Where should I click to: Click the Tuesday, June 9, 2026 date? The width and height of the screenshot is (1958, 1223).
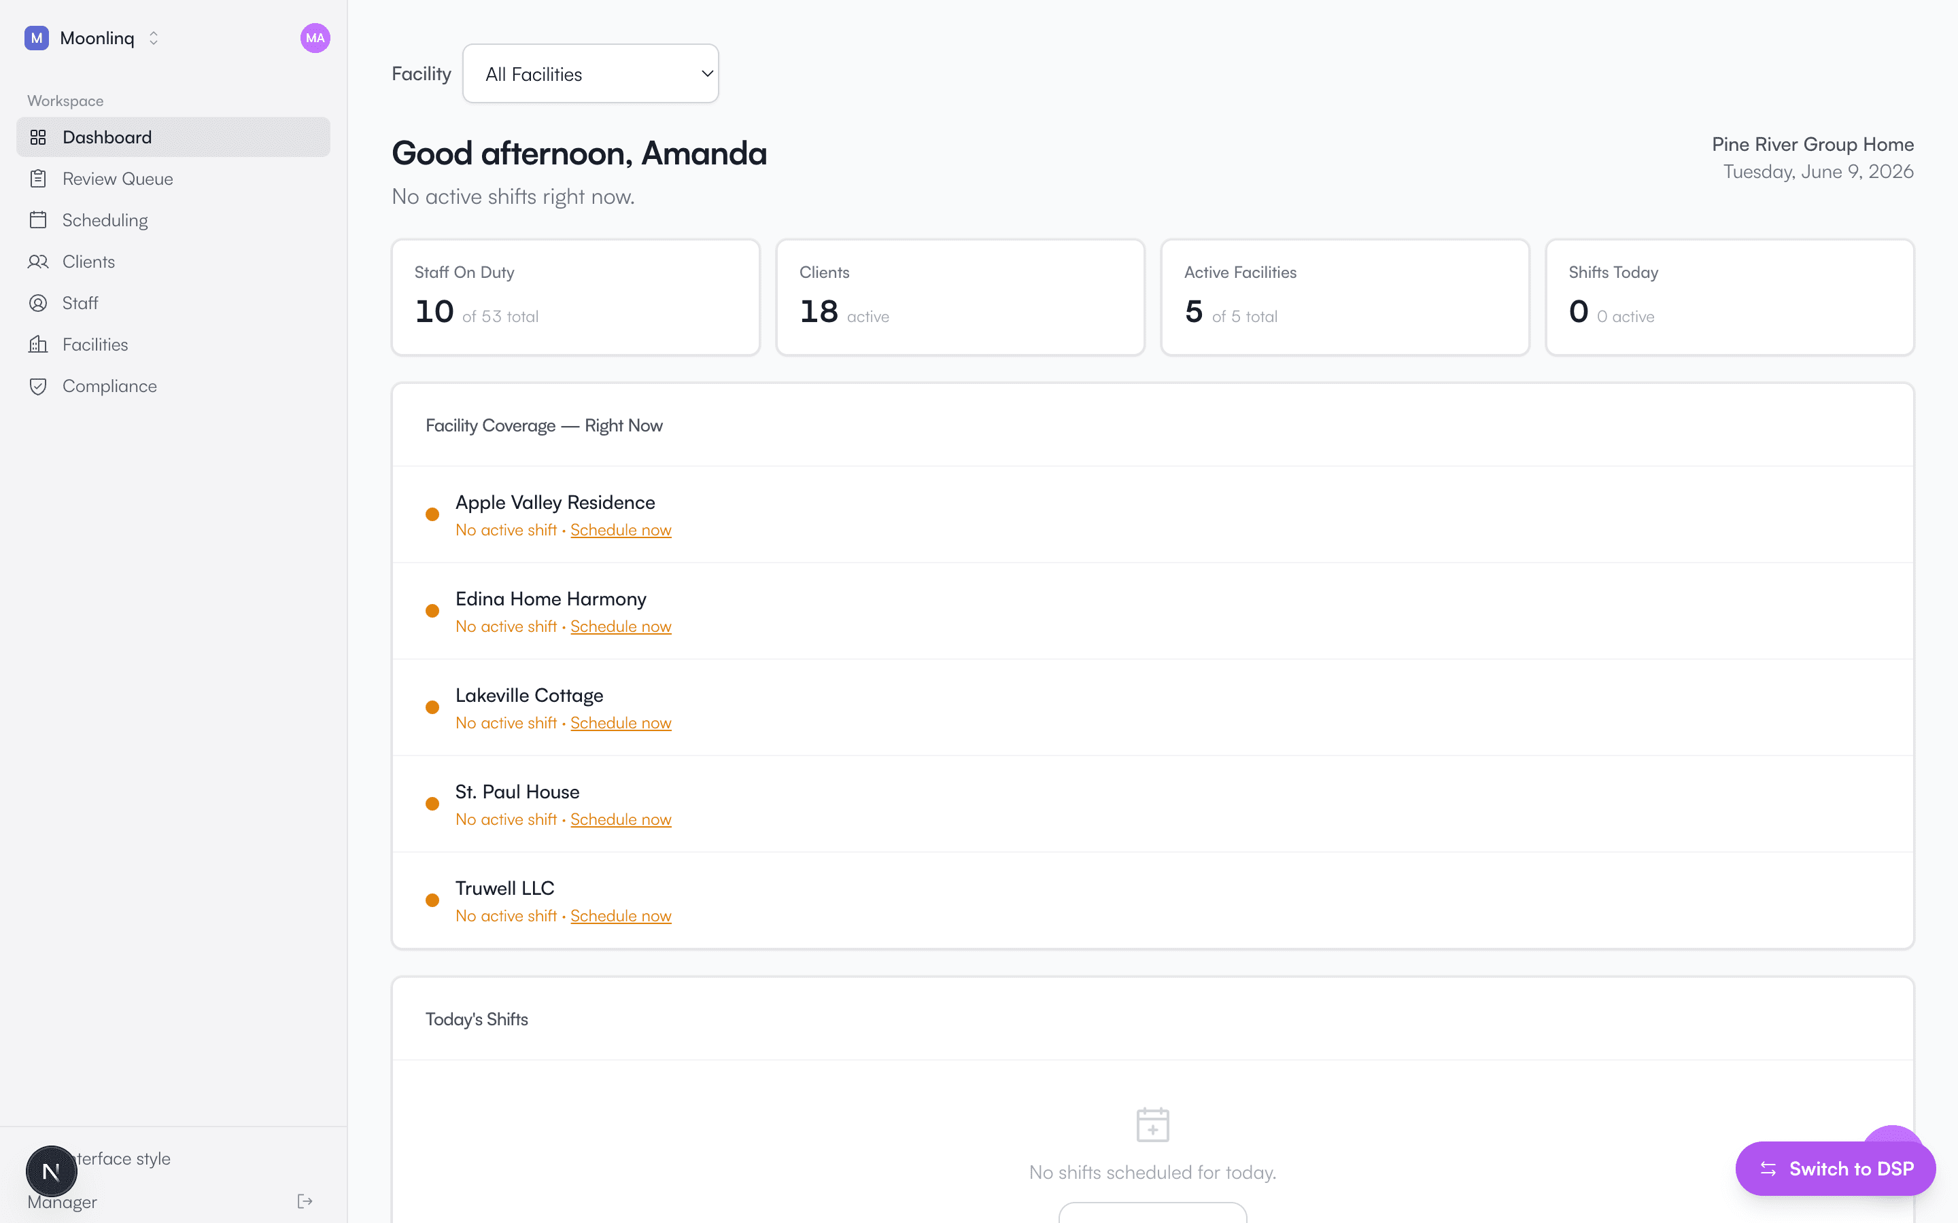[x=1818, y=171]
